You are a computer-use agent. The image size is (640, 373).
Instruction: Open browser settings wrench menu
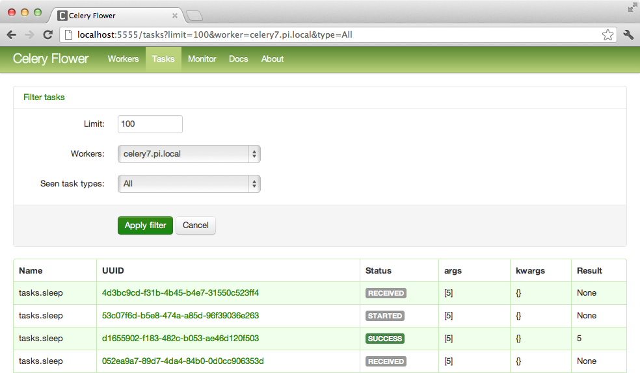[x=628, y=35]
